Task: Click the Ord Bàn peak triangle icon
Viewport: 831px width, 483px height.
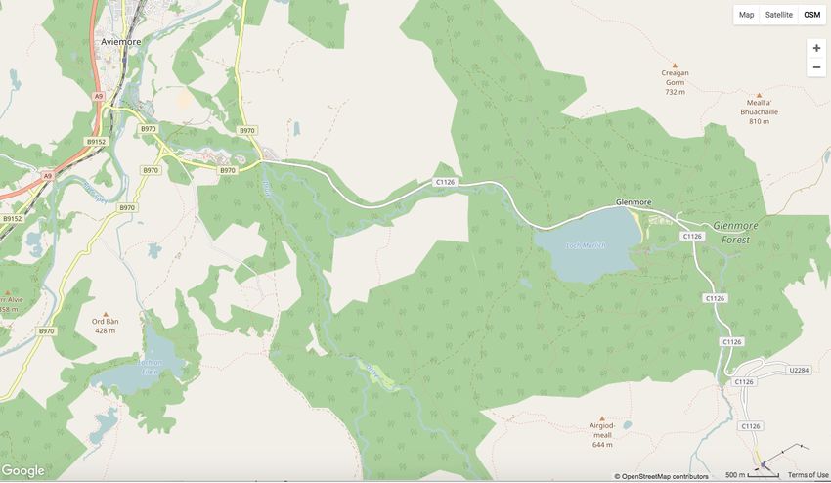Action: (x=105, y=314)
